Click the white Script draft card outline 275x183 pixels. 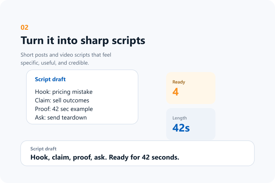[x=82, y=97]
